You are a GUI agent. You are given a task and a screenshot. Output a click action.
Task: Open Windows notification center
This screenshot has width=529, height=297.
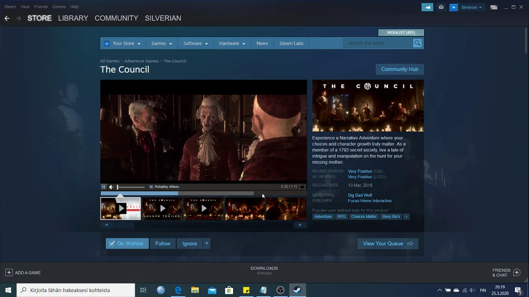point(518,290)
